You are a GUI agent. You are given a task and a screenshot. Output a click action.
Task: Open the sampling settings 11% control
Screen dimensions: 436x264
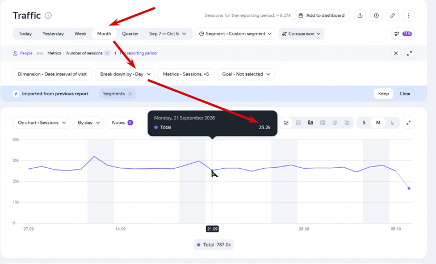(x=403, y=33)
